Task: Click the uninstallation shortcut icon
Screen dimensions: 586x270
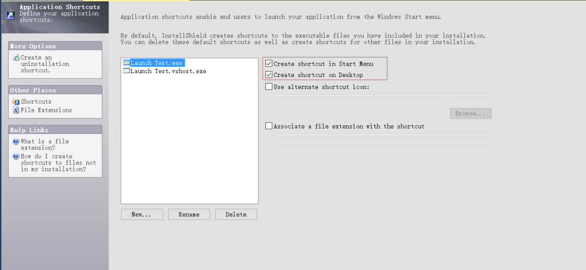Action: pos(16,57)
